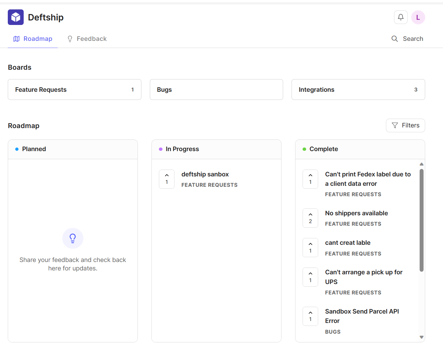Open the cant creat lable post
This screenshot has height=345, width=443.
click(x=348, y=243)
